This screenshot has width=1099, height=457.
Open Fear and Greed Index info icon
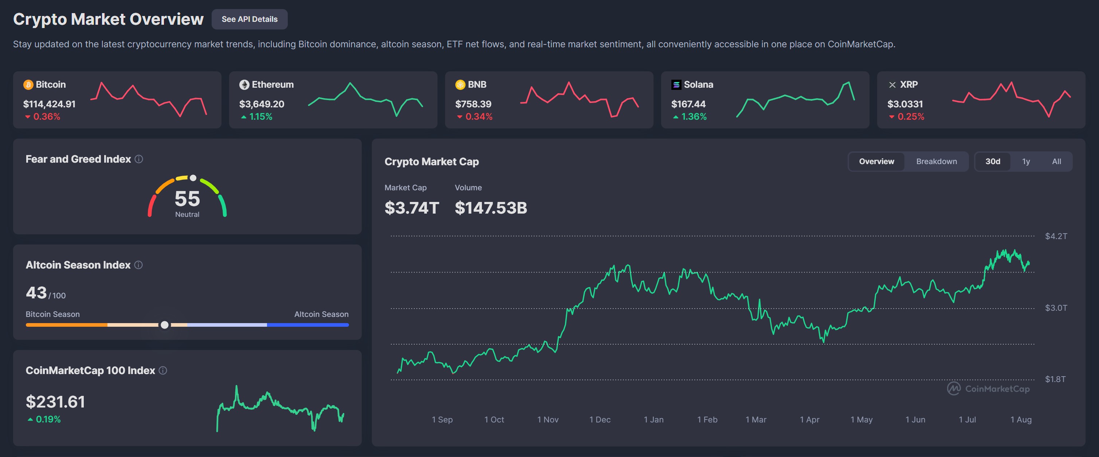pos(139,159)
